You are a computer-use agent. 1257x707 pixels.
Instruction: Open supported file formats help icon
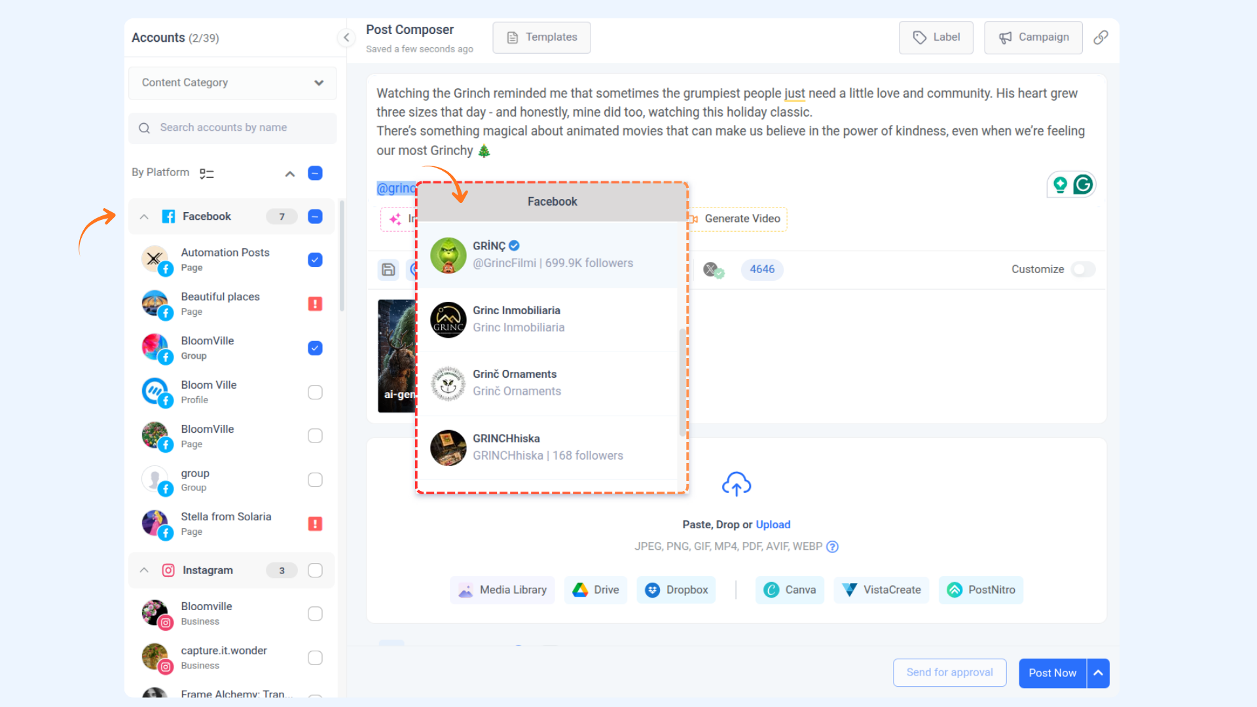(832, 547)
